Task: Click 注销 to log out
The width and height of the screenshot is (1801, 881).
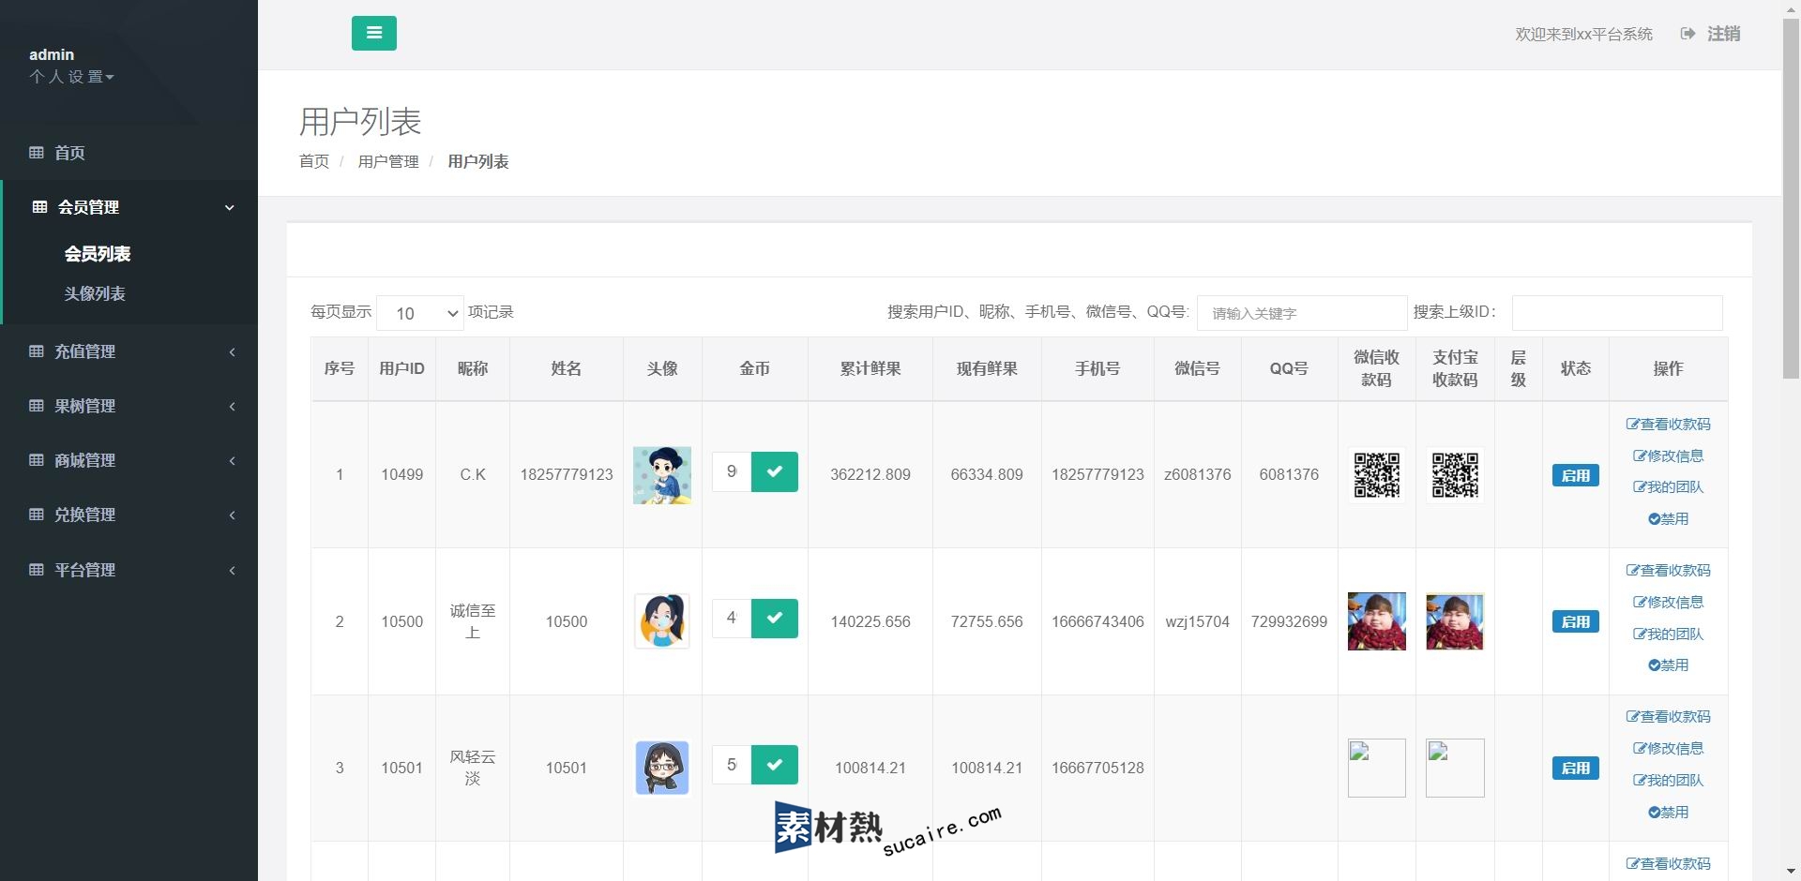Action: [1723, 34]
